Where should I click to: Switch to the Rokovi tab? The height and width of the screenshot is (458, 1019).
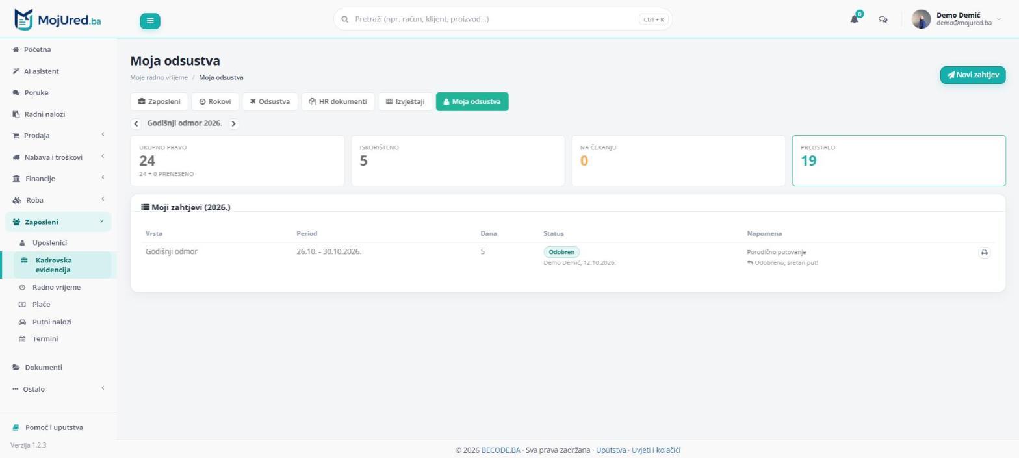tap(215, 101)
